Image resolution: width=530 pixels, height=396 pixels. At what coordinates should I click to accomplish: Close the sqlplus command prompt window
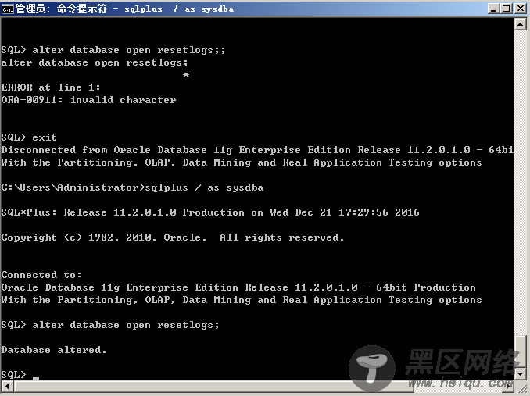(x=520, y=9)
